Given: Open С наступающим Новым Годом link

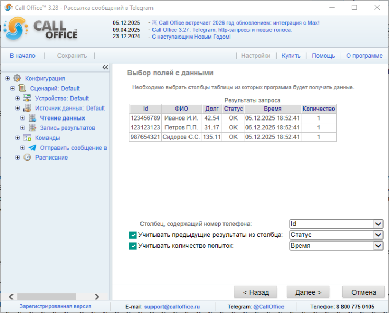Looking at the screenshot, I should coord(191,37).
